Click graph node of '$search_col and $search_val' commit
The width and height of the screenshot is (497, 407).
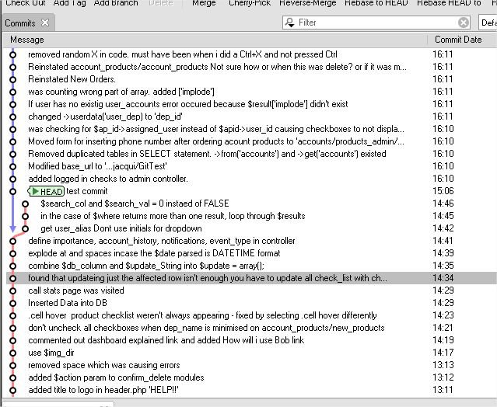tap(26, 203)
